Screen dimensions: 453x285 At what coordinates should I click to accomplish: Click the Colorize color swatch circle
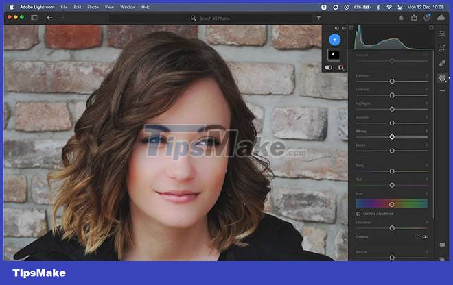417,236
